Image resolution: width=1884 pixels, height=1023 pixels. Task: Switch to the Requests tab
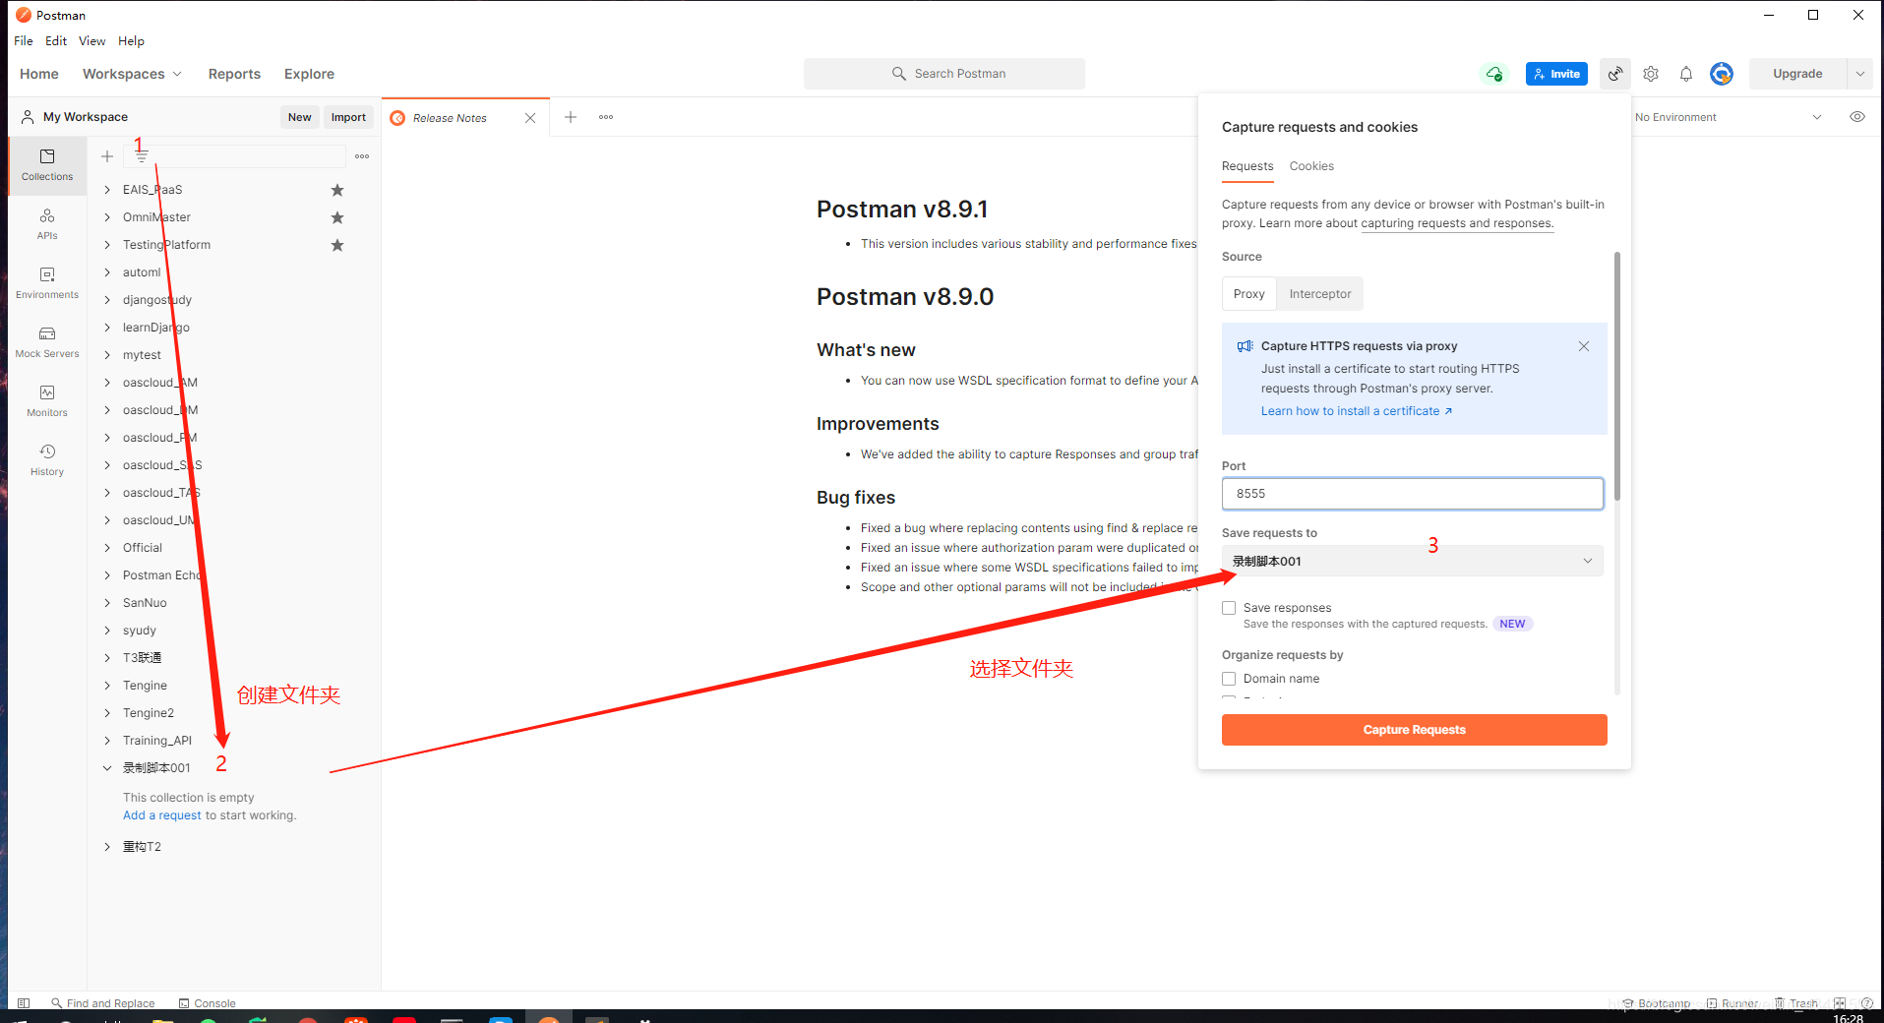[x=1247, y=166]
